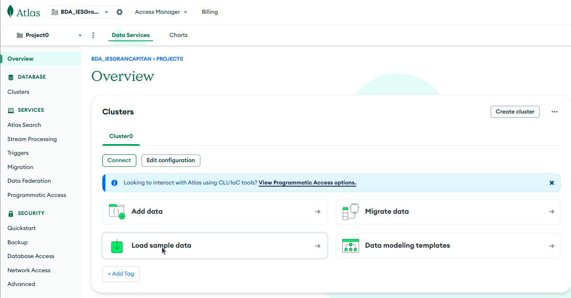Open Atlas Search in the sidebar
This screenshot has height=298, width=571.
pos(24,125)
